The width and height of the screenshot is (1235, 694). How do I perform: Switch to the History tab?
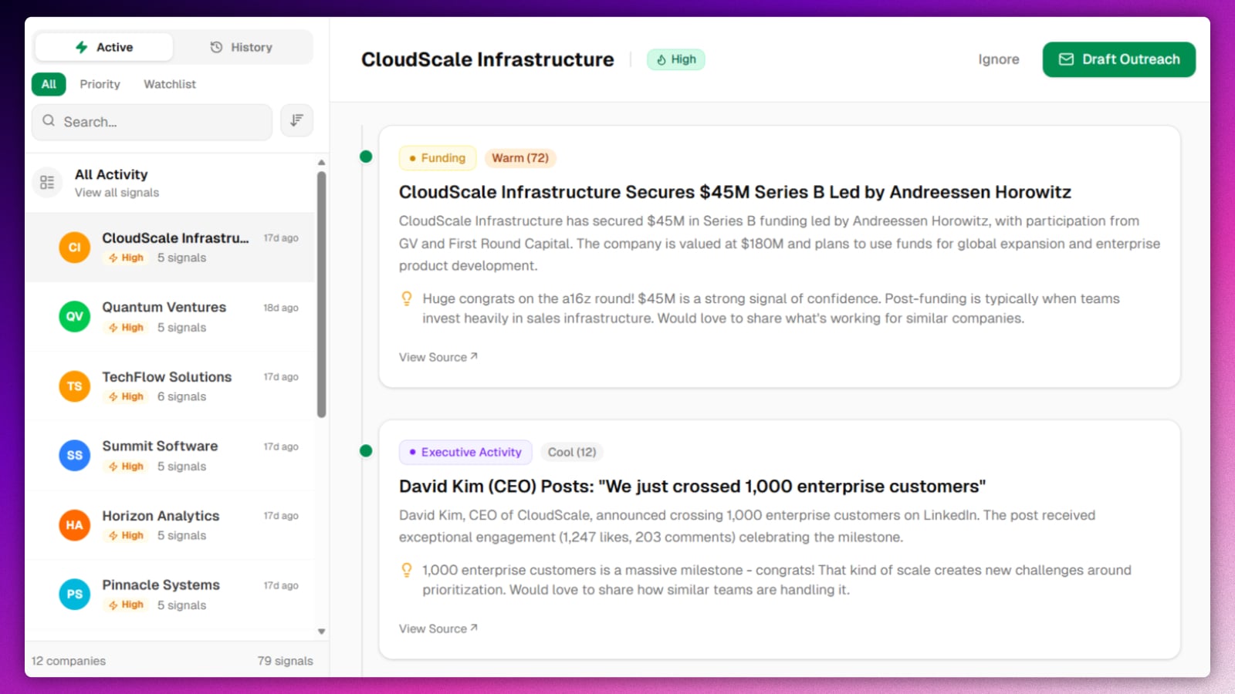242,47
